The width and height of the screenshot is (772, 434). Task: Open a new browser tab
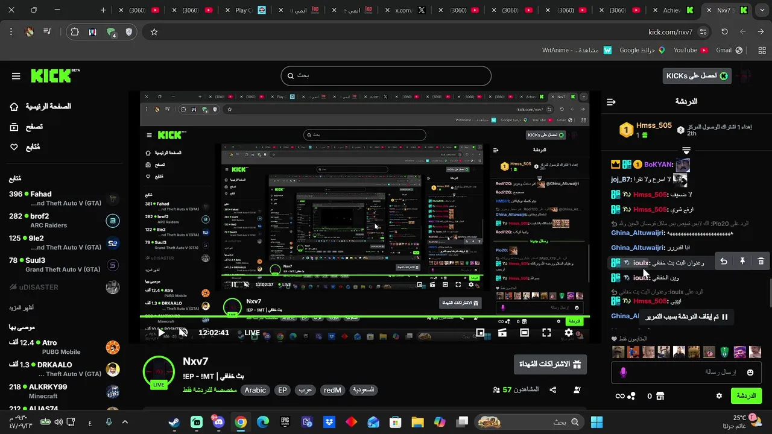point(103,10)
